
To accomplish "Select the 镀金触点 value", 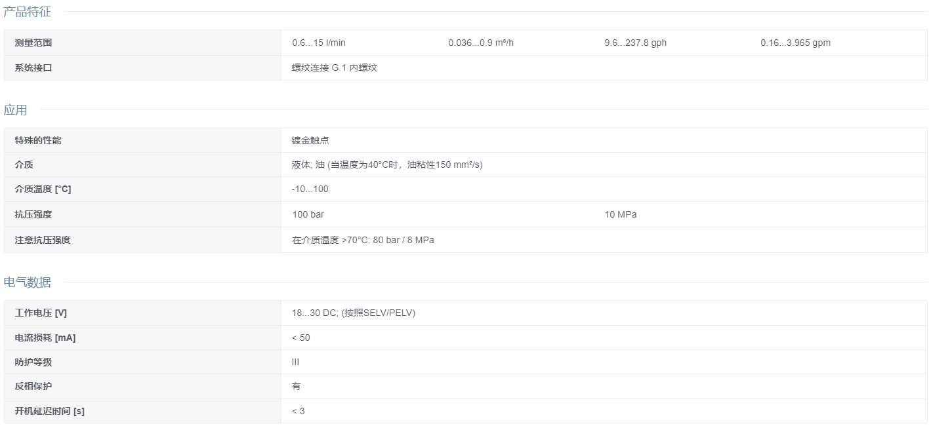I will tap(310, 140).
